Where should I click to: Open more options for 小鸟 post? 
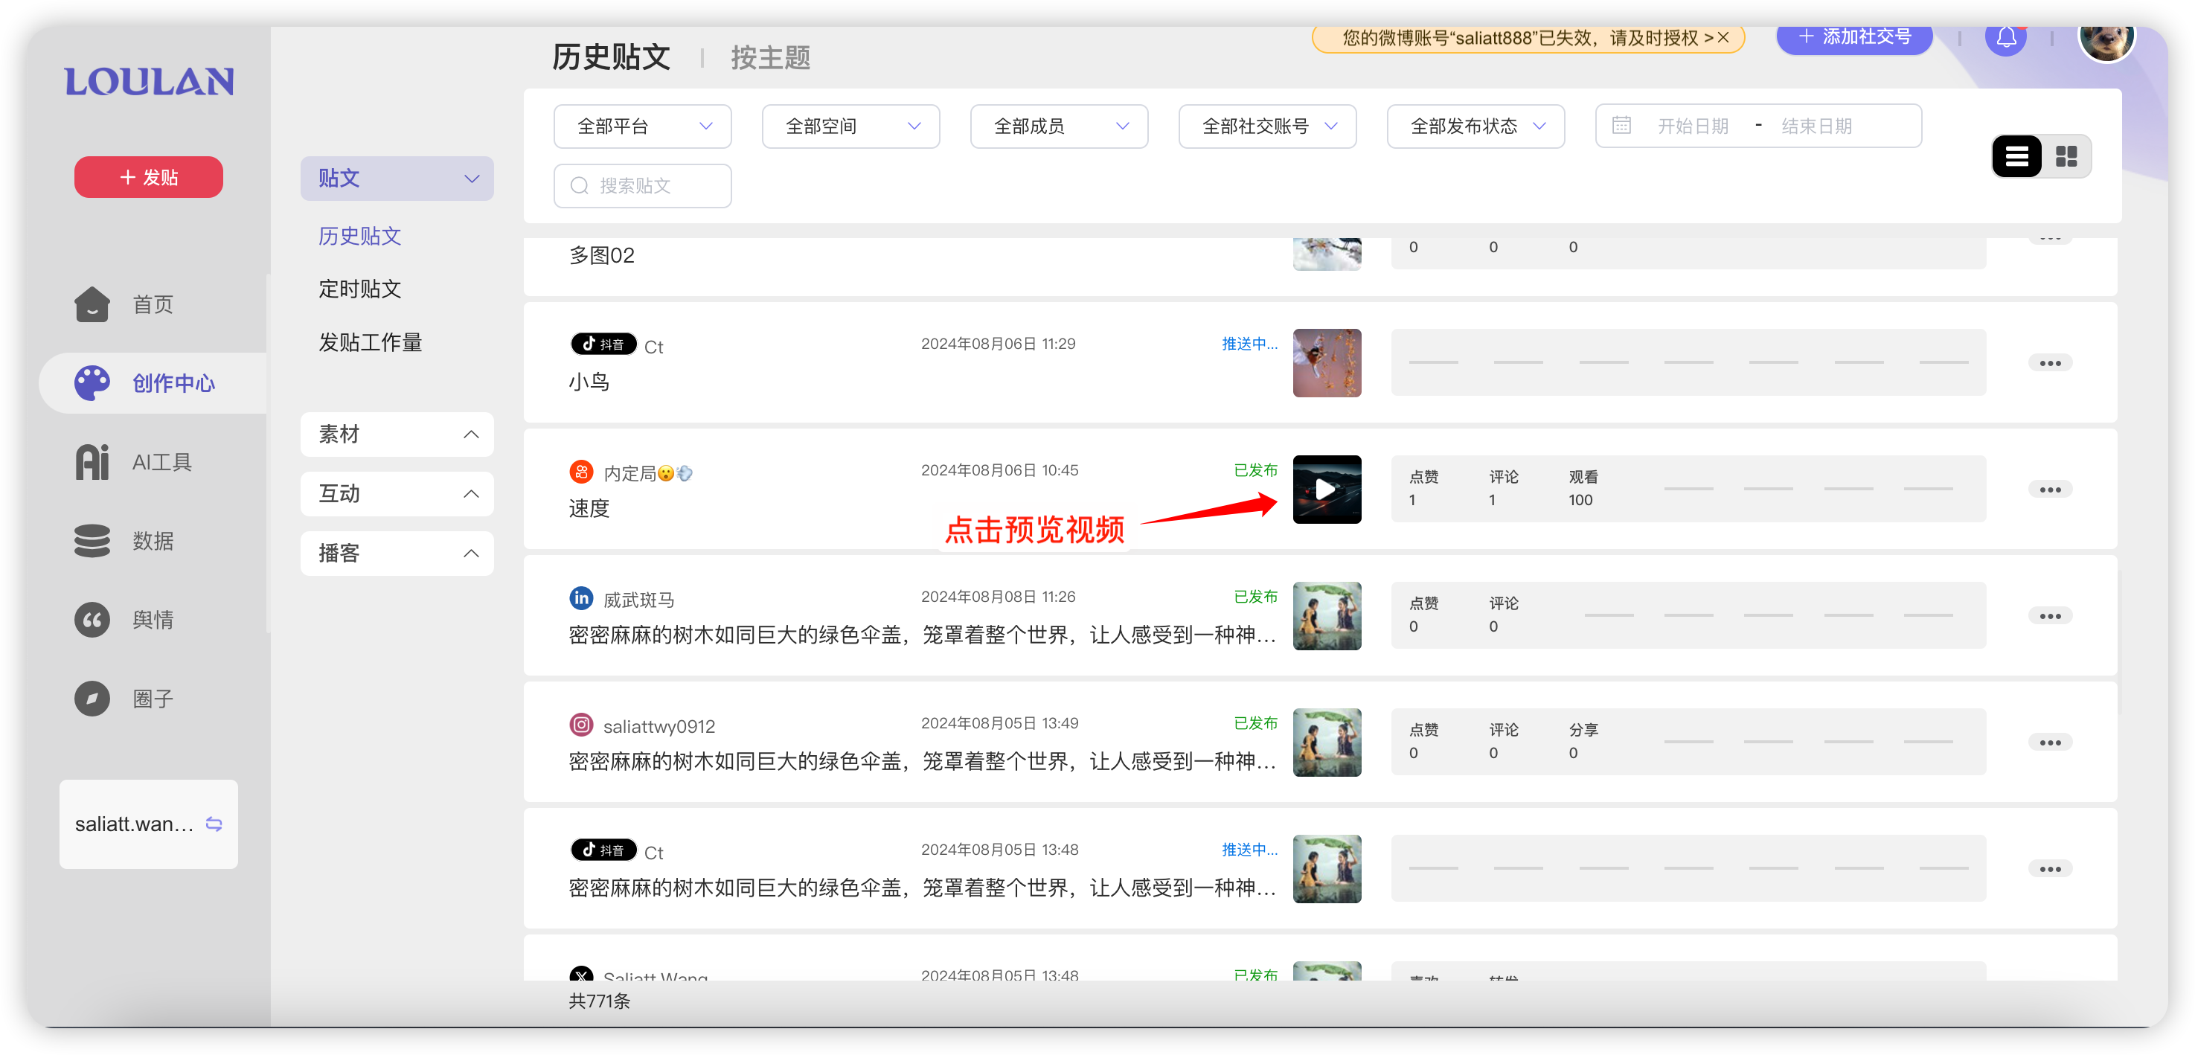coord(2050,363)
